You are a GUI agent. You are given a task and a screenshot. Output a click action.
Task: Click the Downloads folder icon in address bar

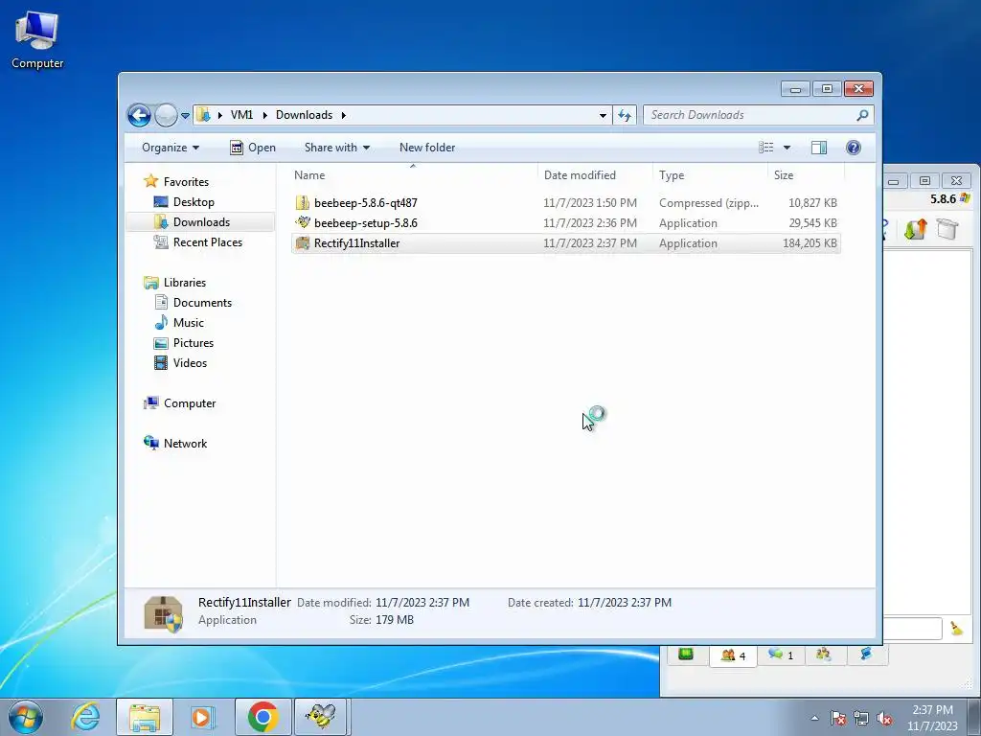point(203,115)
